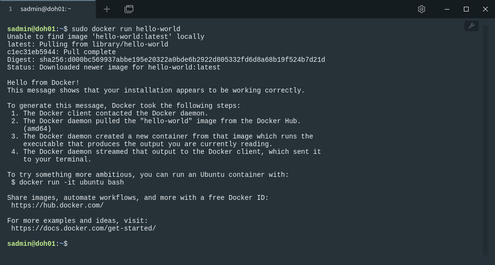Click the vertical scrollbar track of terminal
This screenshot has width=495, height=265.
point(485,140)
